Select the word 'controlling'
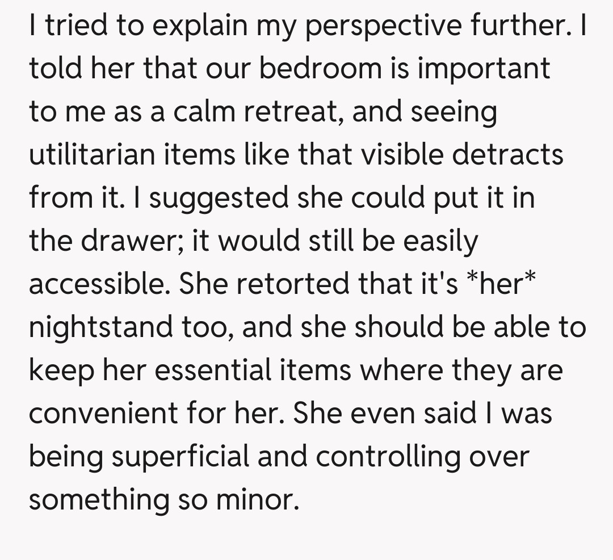The image size is (613, 560). point(388,458)
